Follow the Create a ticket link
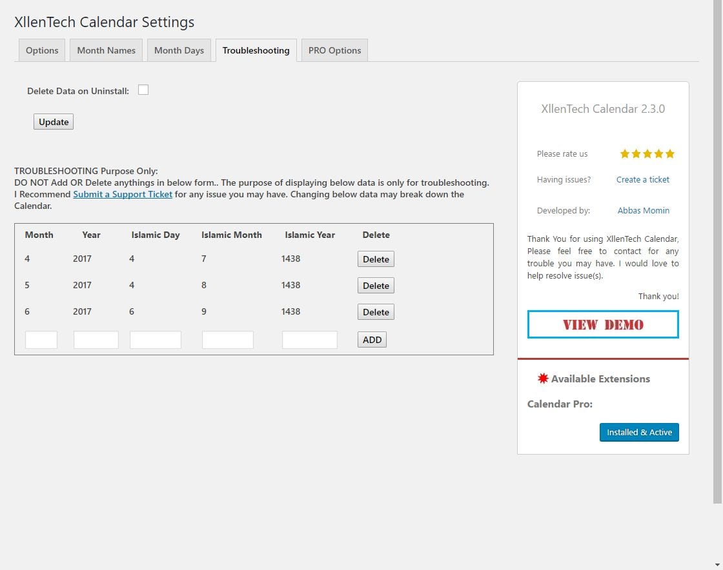The height and width of the screenshot is (570, 723). 643,179
